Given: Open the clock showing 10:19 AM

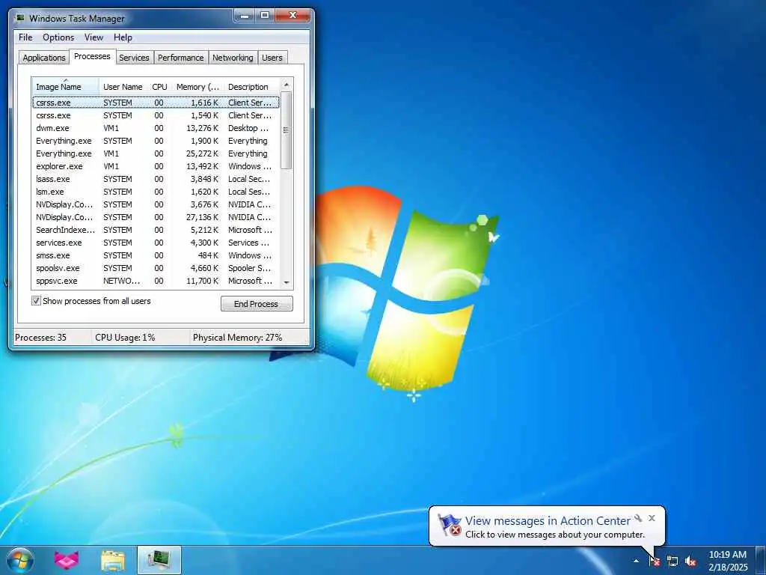Looking at the screenshot, I should pos(727,561).
